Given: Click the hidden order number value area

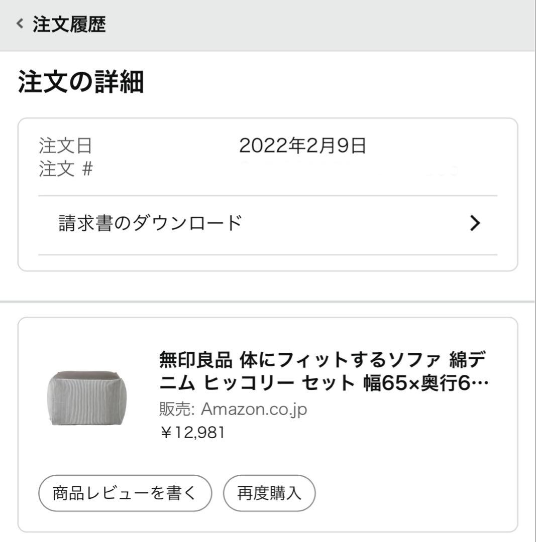Looking at the screenshot, I should (350, 169).
